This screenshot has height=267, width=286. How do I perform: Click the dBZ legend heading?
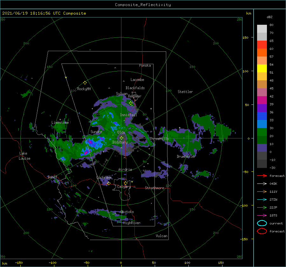269,17
